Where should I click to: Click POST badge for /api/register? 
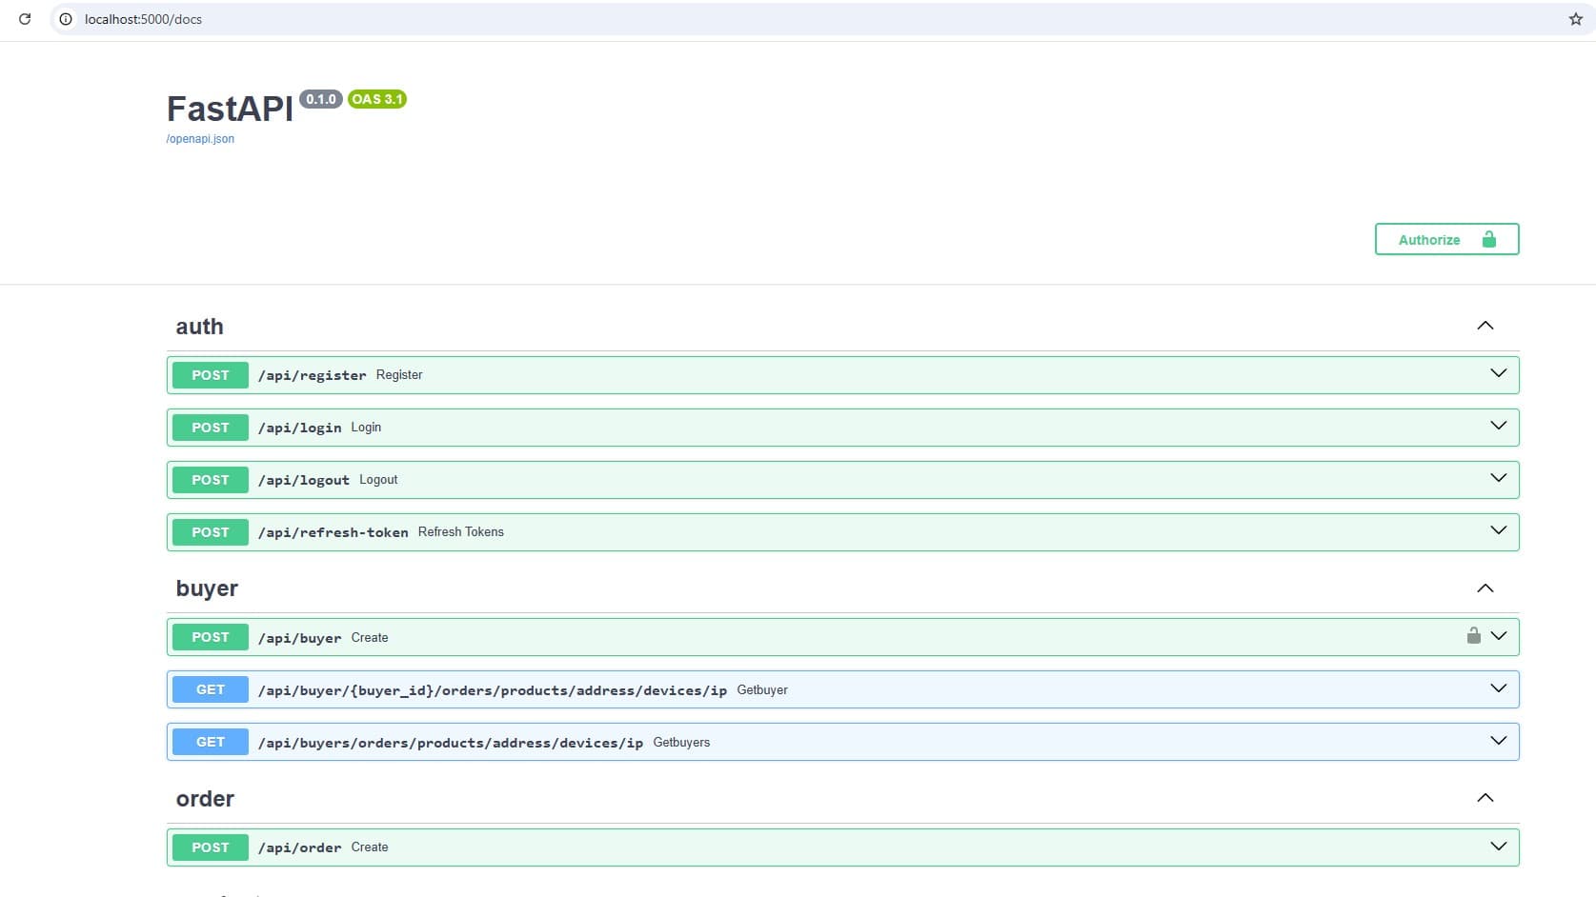coord(211,375)
